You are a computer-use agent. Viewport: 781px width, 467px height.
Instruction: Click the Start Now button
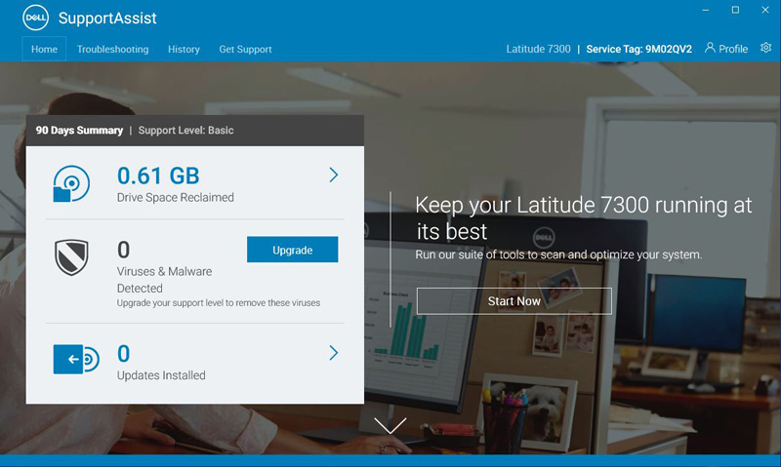(x=514, y=301)
